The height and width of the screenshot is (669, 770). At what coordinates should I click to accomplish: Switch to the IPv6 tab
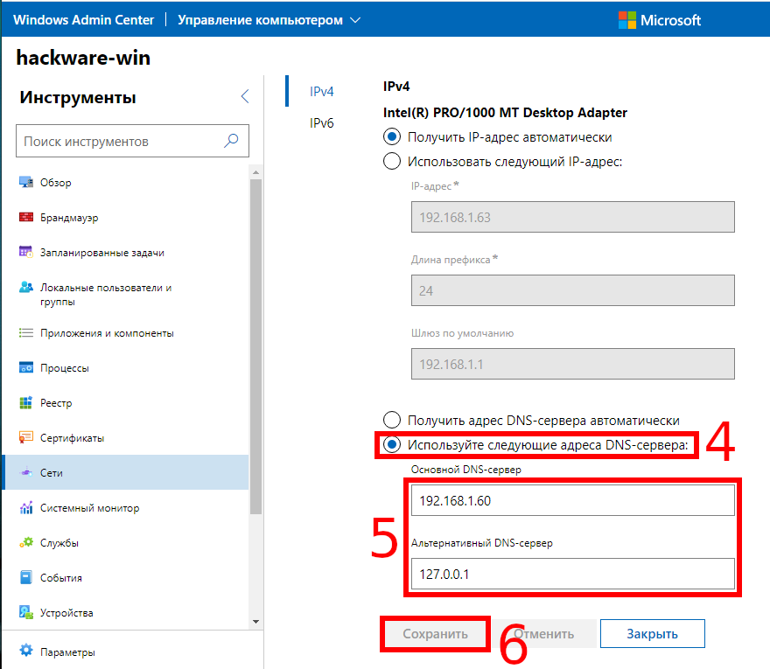(x=322, y=122)
